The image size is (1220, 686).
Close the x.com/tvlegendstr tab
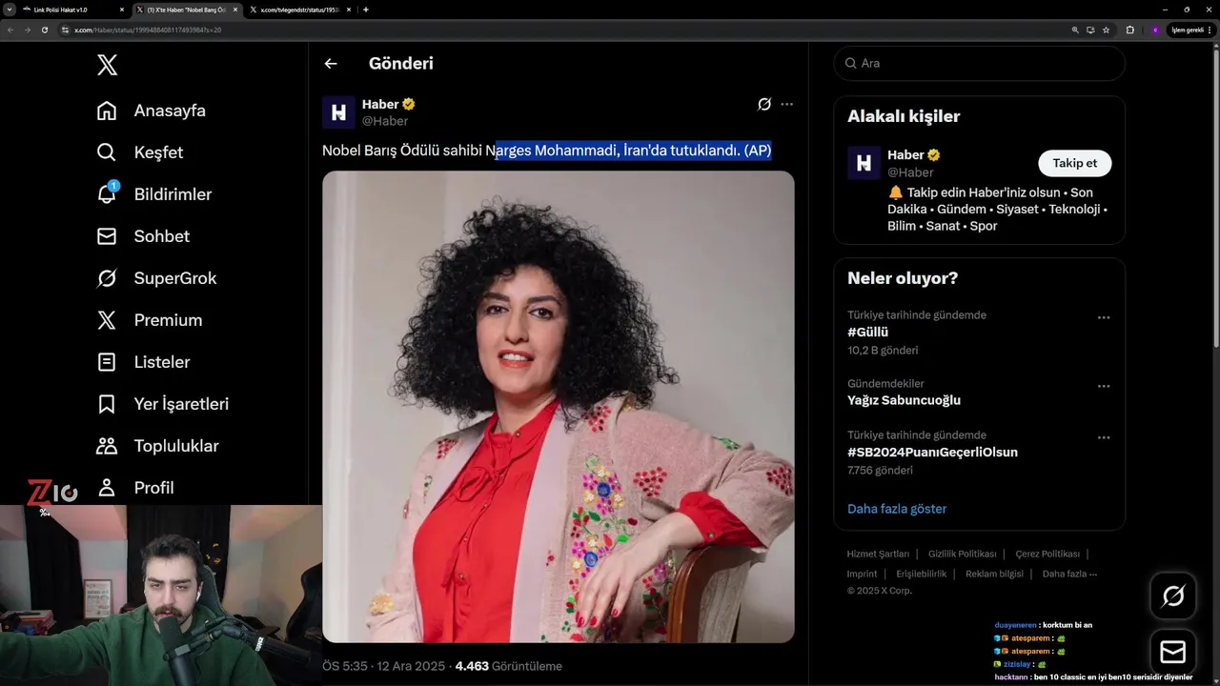pyautogui.click(x=348, y=10)
